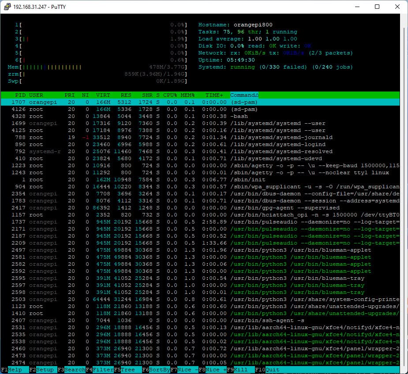Select process 788 systemd-journald row

200,137
